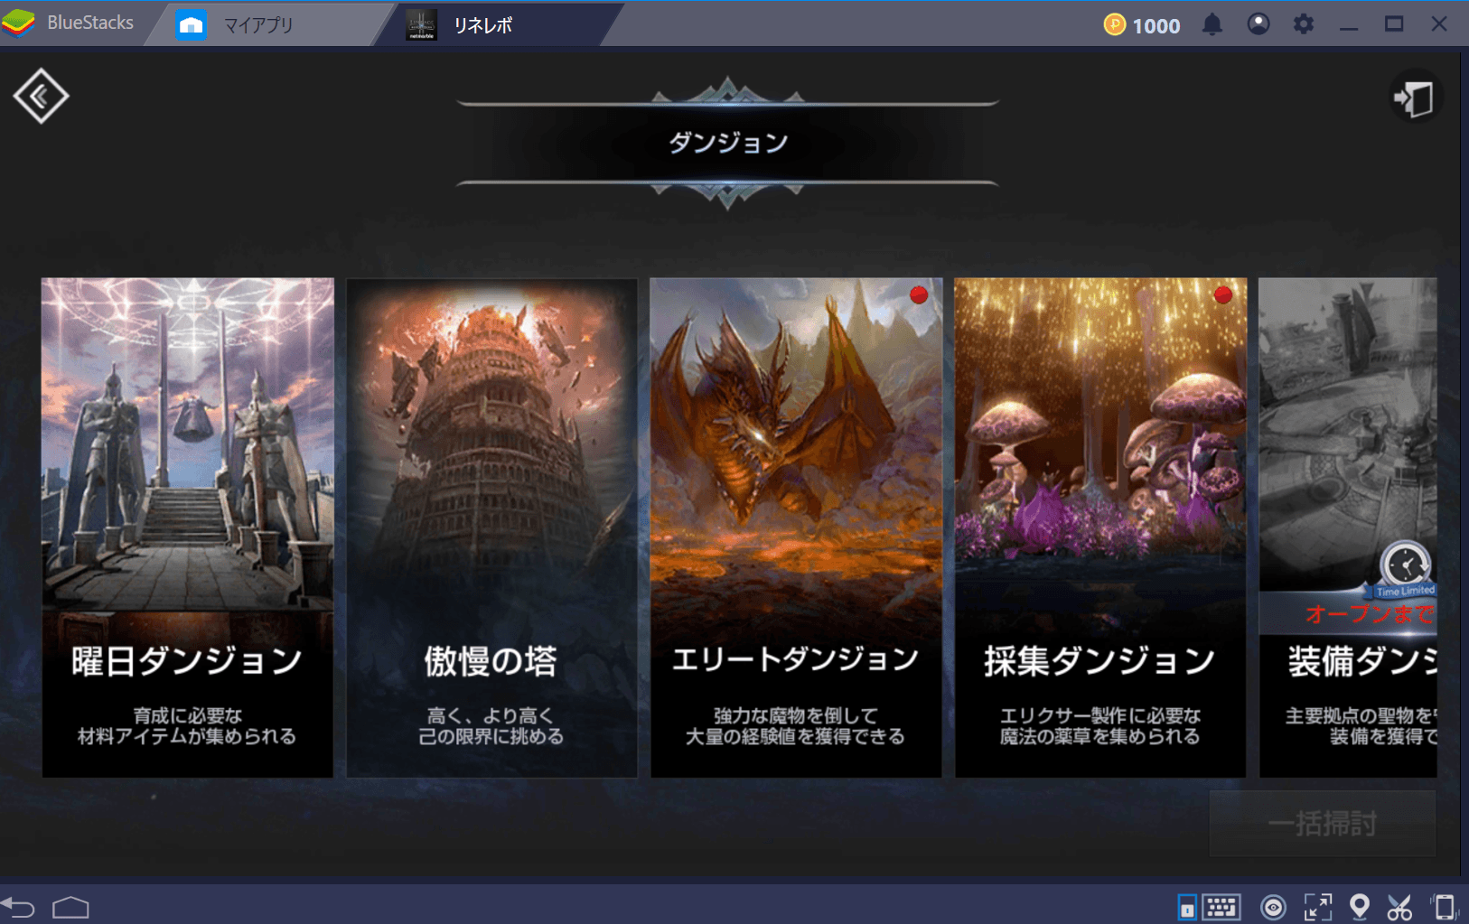Open the location pin icon
The width and height of the screenshot is (1469, 924).
(x=1359, y=907)
